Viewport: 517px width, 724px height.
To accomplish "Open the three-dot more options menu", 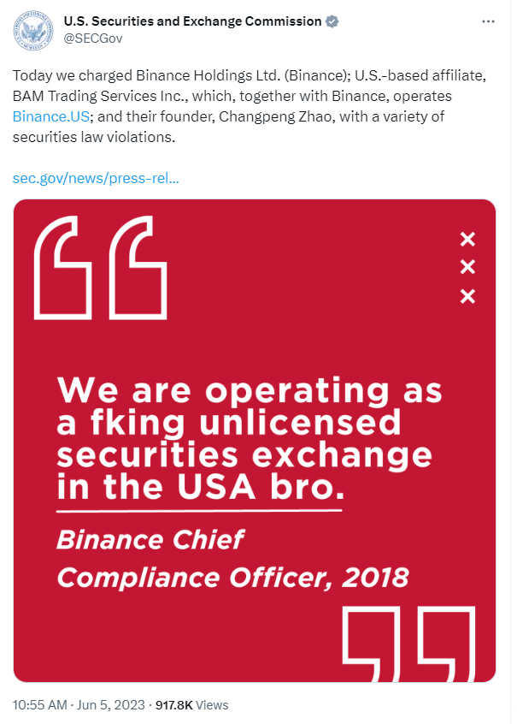I will click(x=488, y=21).
